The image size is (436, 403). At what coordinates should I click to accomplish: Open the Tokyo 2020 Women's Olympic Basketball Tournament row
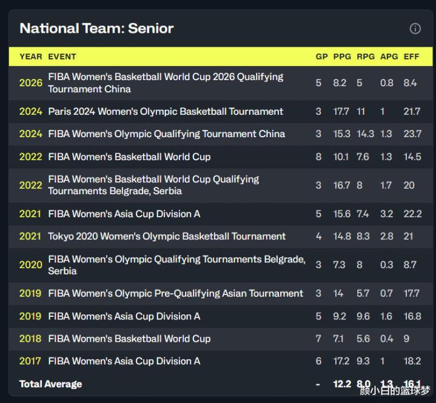pyautogui.click(x=221, y=237)
